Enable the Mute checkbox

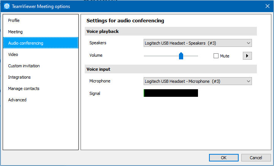[x=216, y=56]
